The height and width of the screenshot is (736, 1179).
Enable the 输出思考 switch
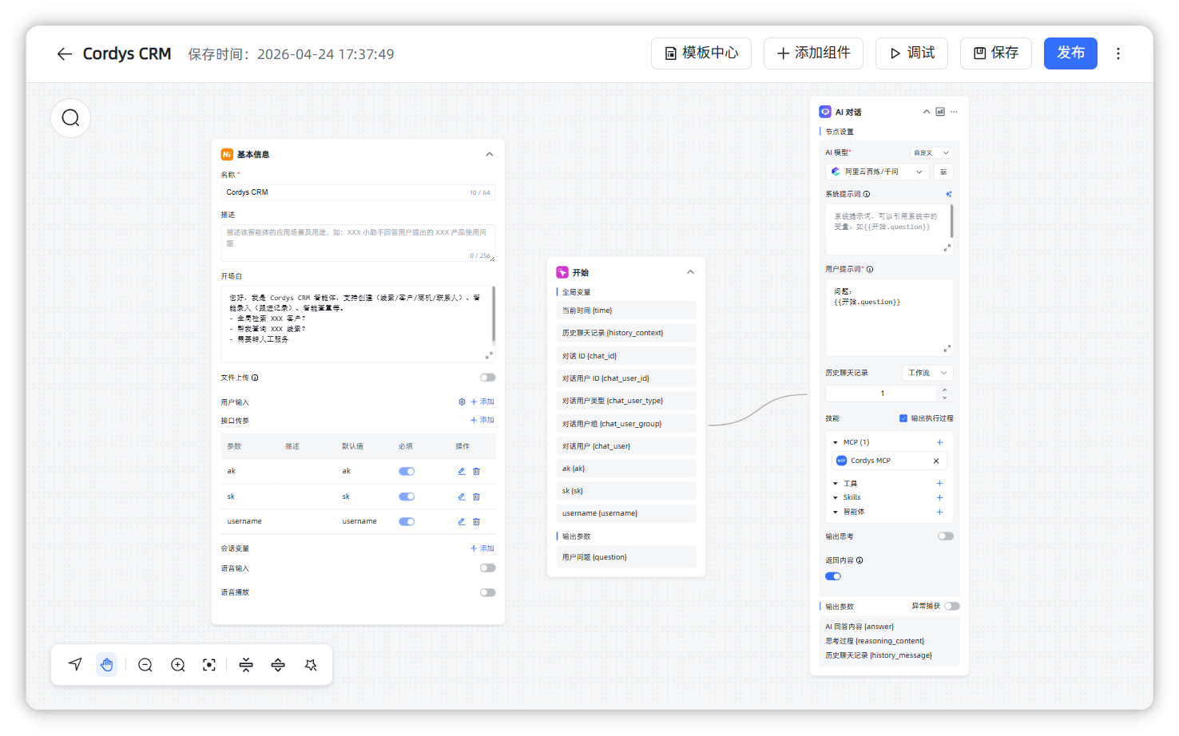pos(946,536)
